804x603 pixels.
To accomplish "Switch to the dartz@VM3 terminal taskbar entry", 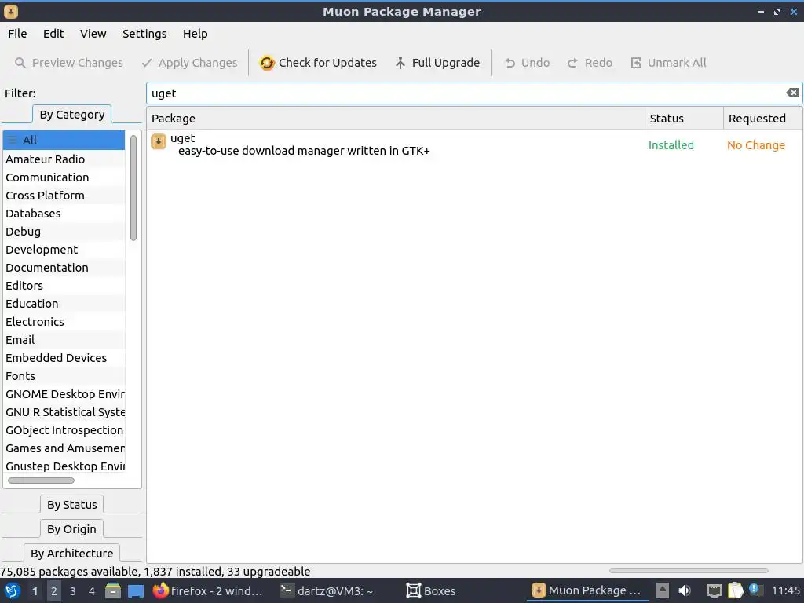I will [x=327, y=590].
